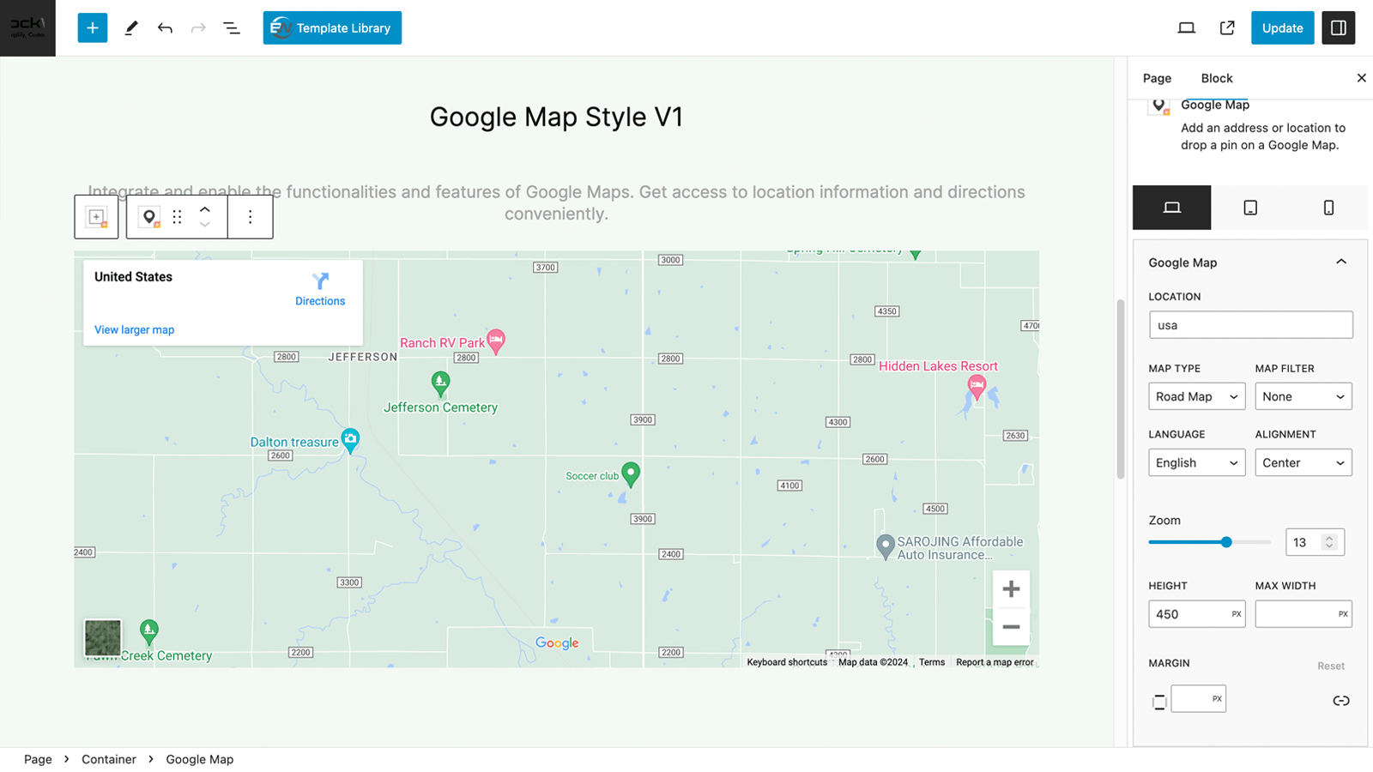Redo the last undone change
1373x772 pixels.
198,27
